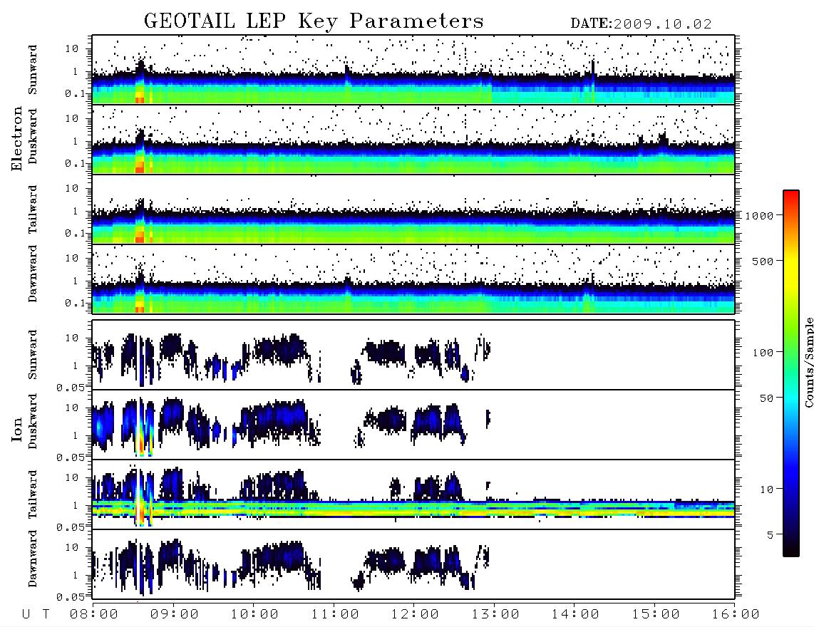This screenshot has width=814, height=627.
Task: Click the "100" colorbar tick label
Action: coord(763,353)
